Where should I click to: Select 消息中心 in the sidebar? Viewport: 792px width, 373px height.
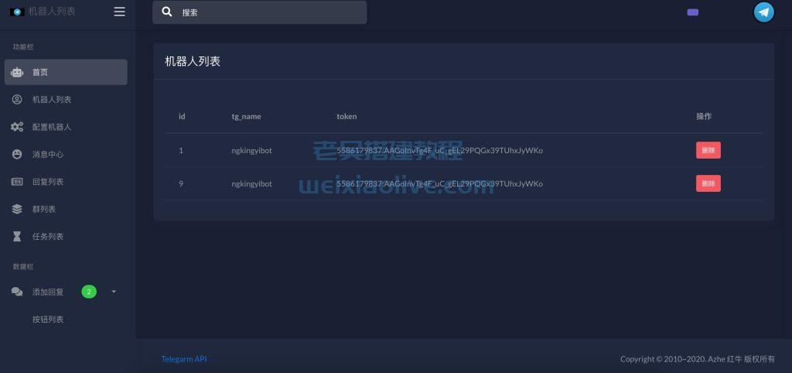(48, 154)
